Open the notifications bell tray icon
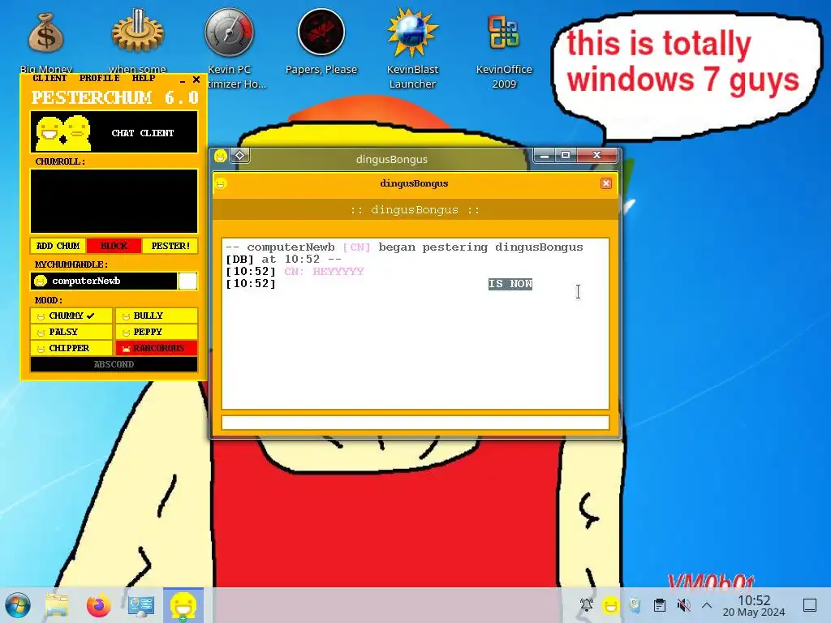831x623 pixels. pos(586,605)
